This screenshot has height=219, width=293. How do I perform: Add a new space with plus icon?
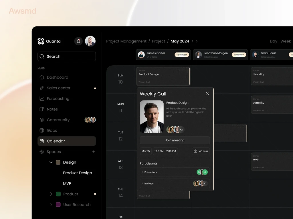coord(94,152)
